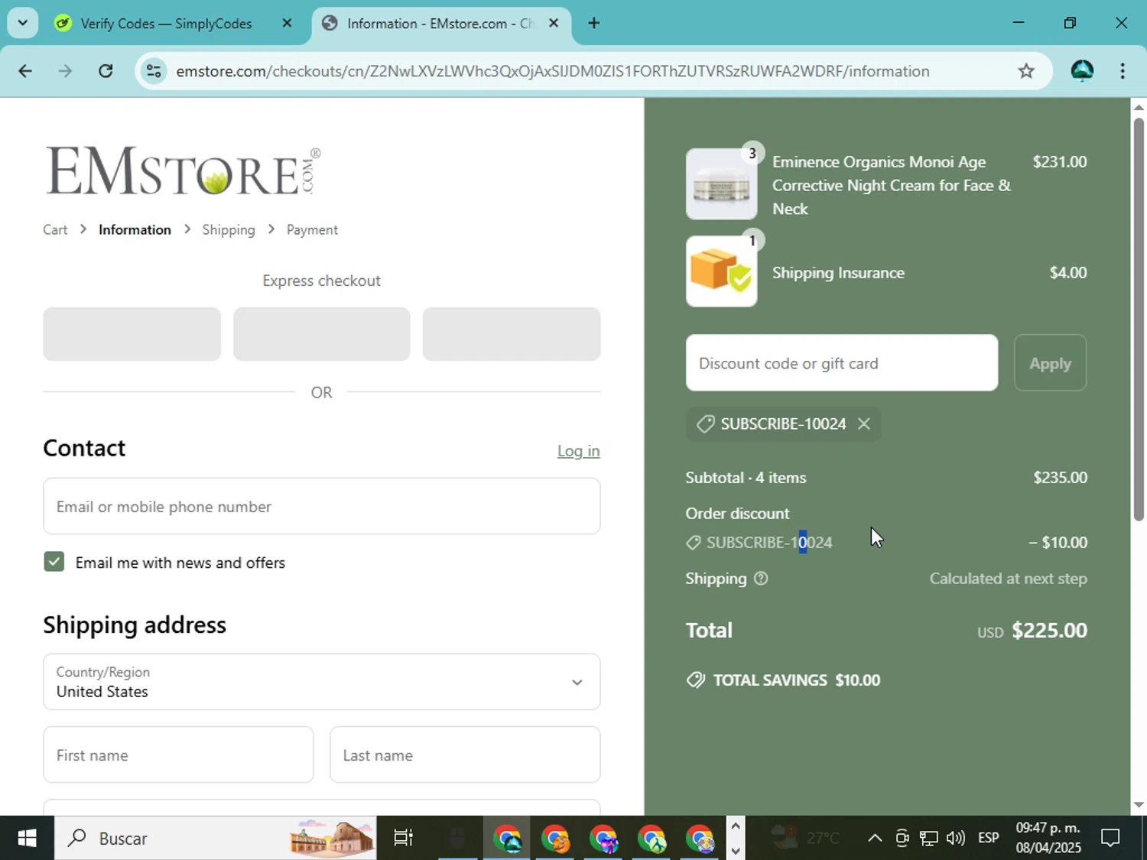The width and height of the screenshot is (1147, 860).
Task: Open the clock showing 09:47 p. m.
Action: coord(1048,838)
